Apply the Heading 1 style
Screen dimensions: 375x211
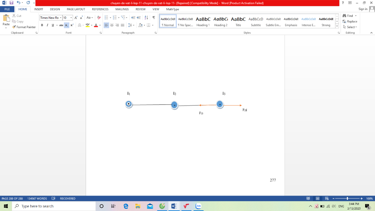click(x=203, y=21)
